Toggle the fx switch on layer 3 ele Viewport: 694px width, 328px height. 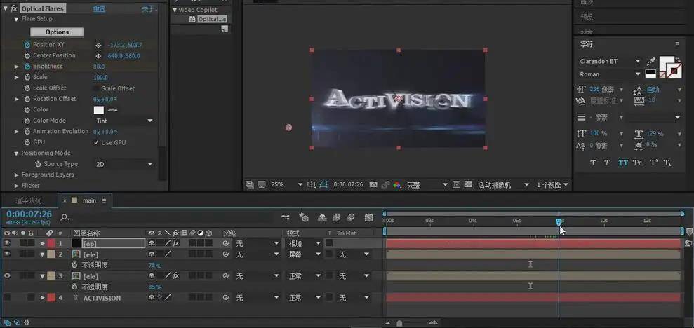(x=175, y=276)
